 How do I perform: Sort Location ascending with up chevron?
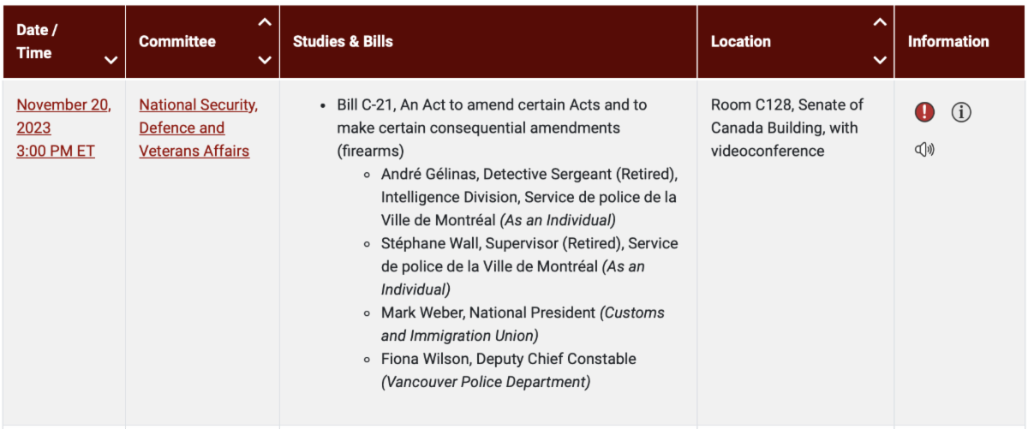[x=879, y=22]
